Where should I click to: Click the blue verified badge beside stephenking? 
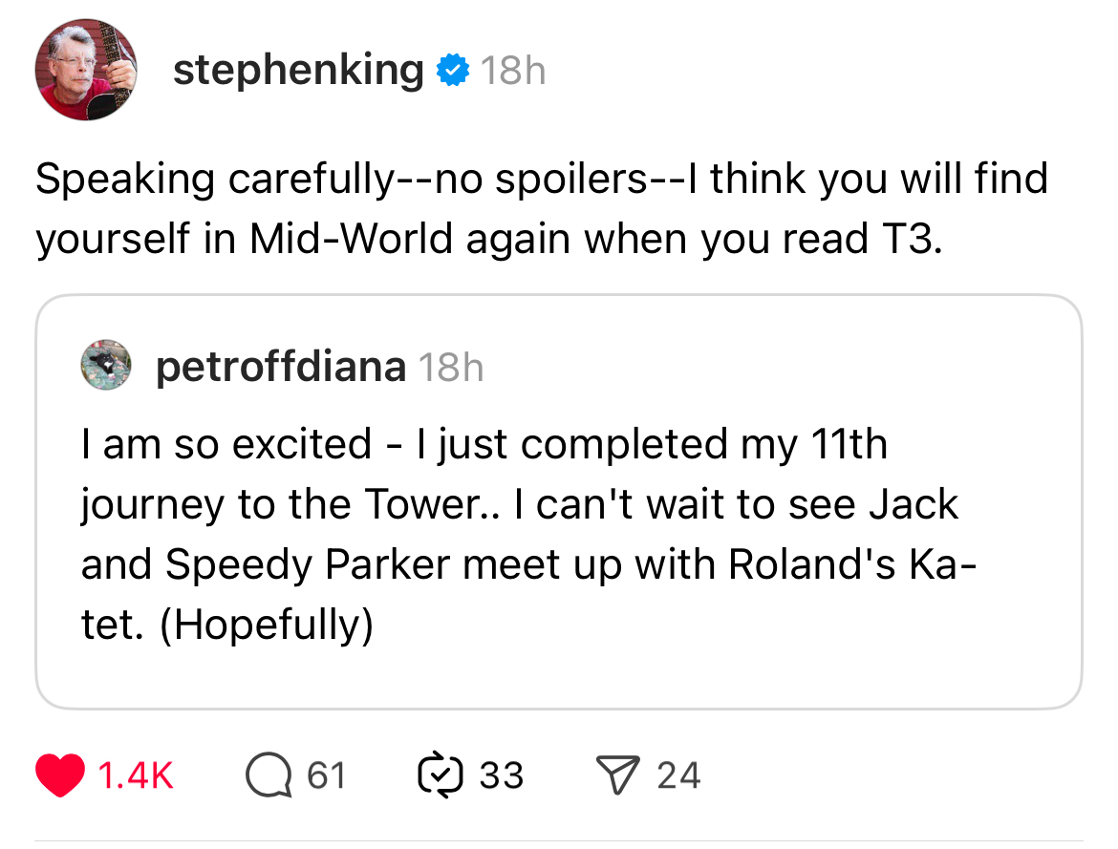[451, 70]
